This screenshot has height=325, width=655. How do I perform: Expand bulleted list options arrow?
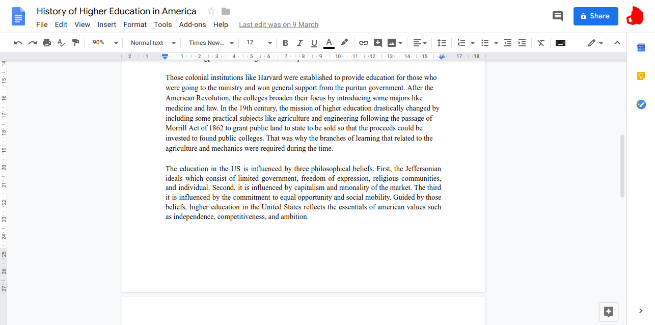pos(496,43)
